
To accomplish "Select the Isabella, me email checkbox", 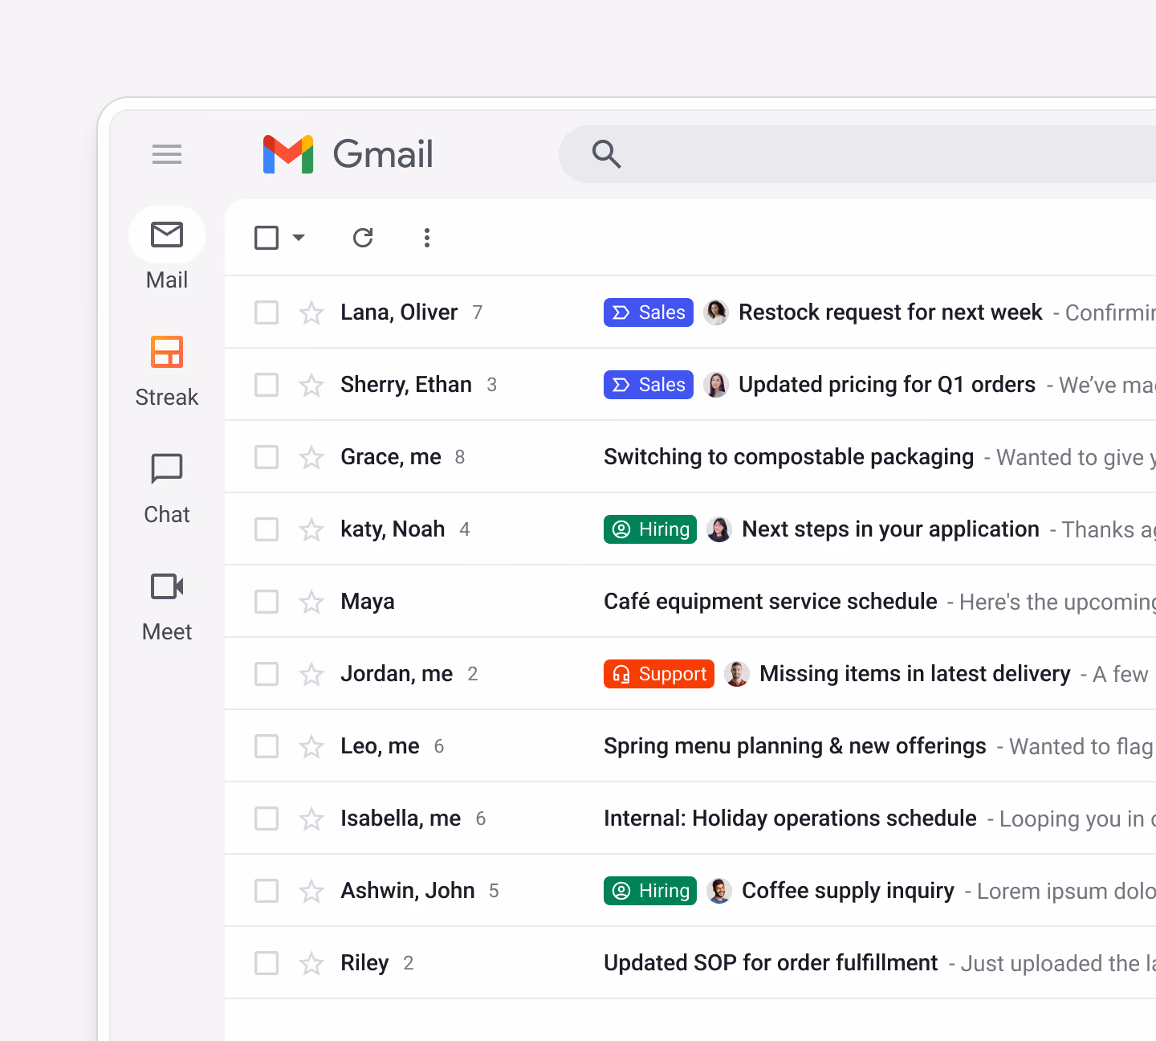I will pos(267,819).
